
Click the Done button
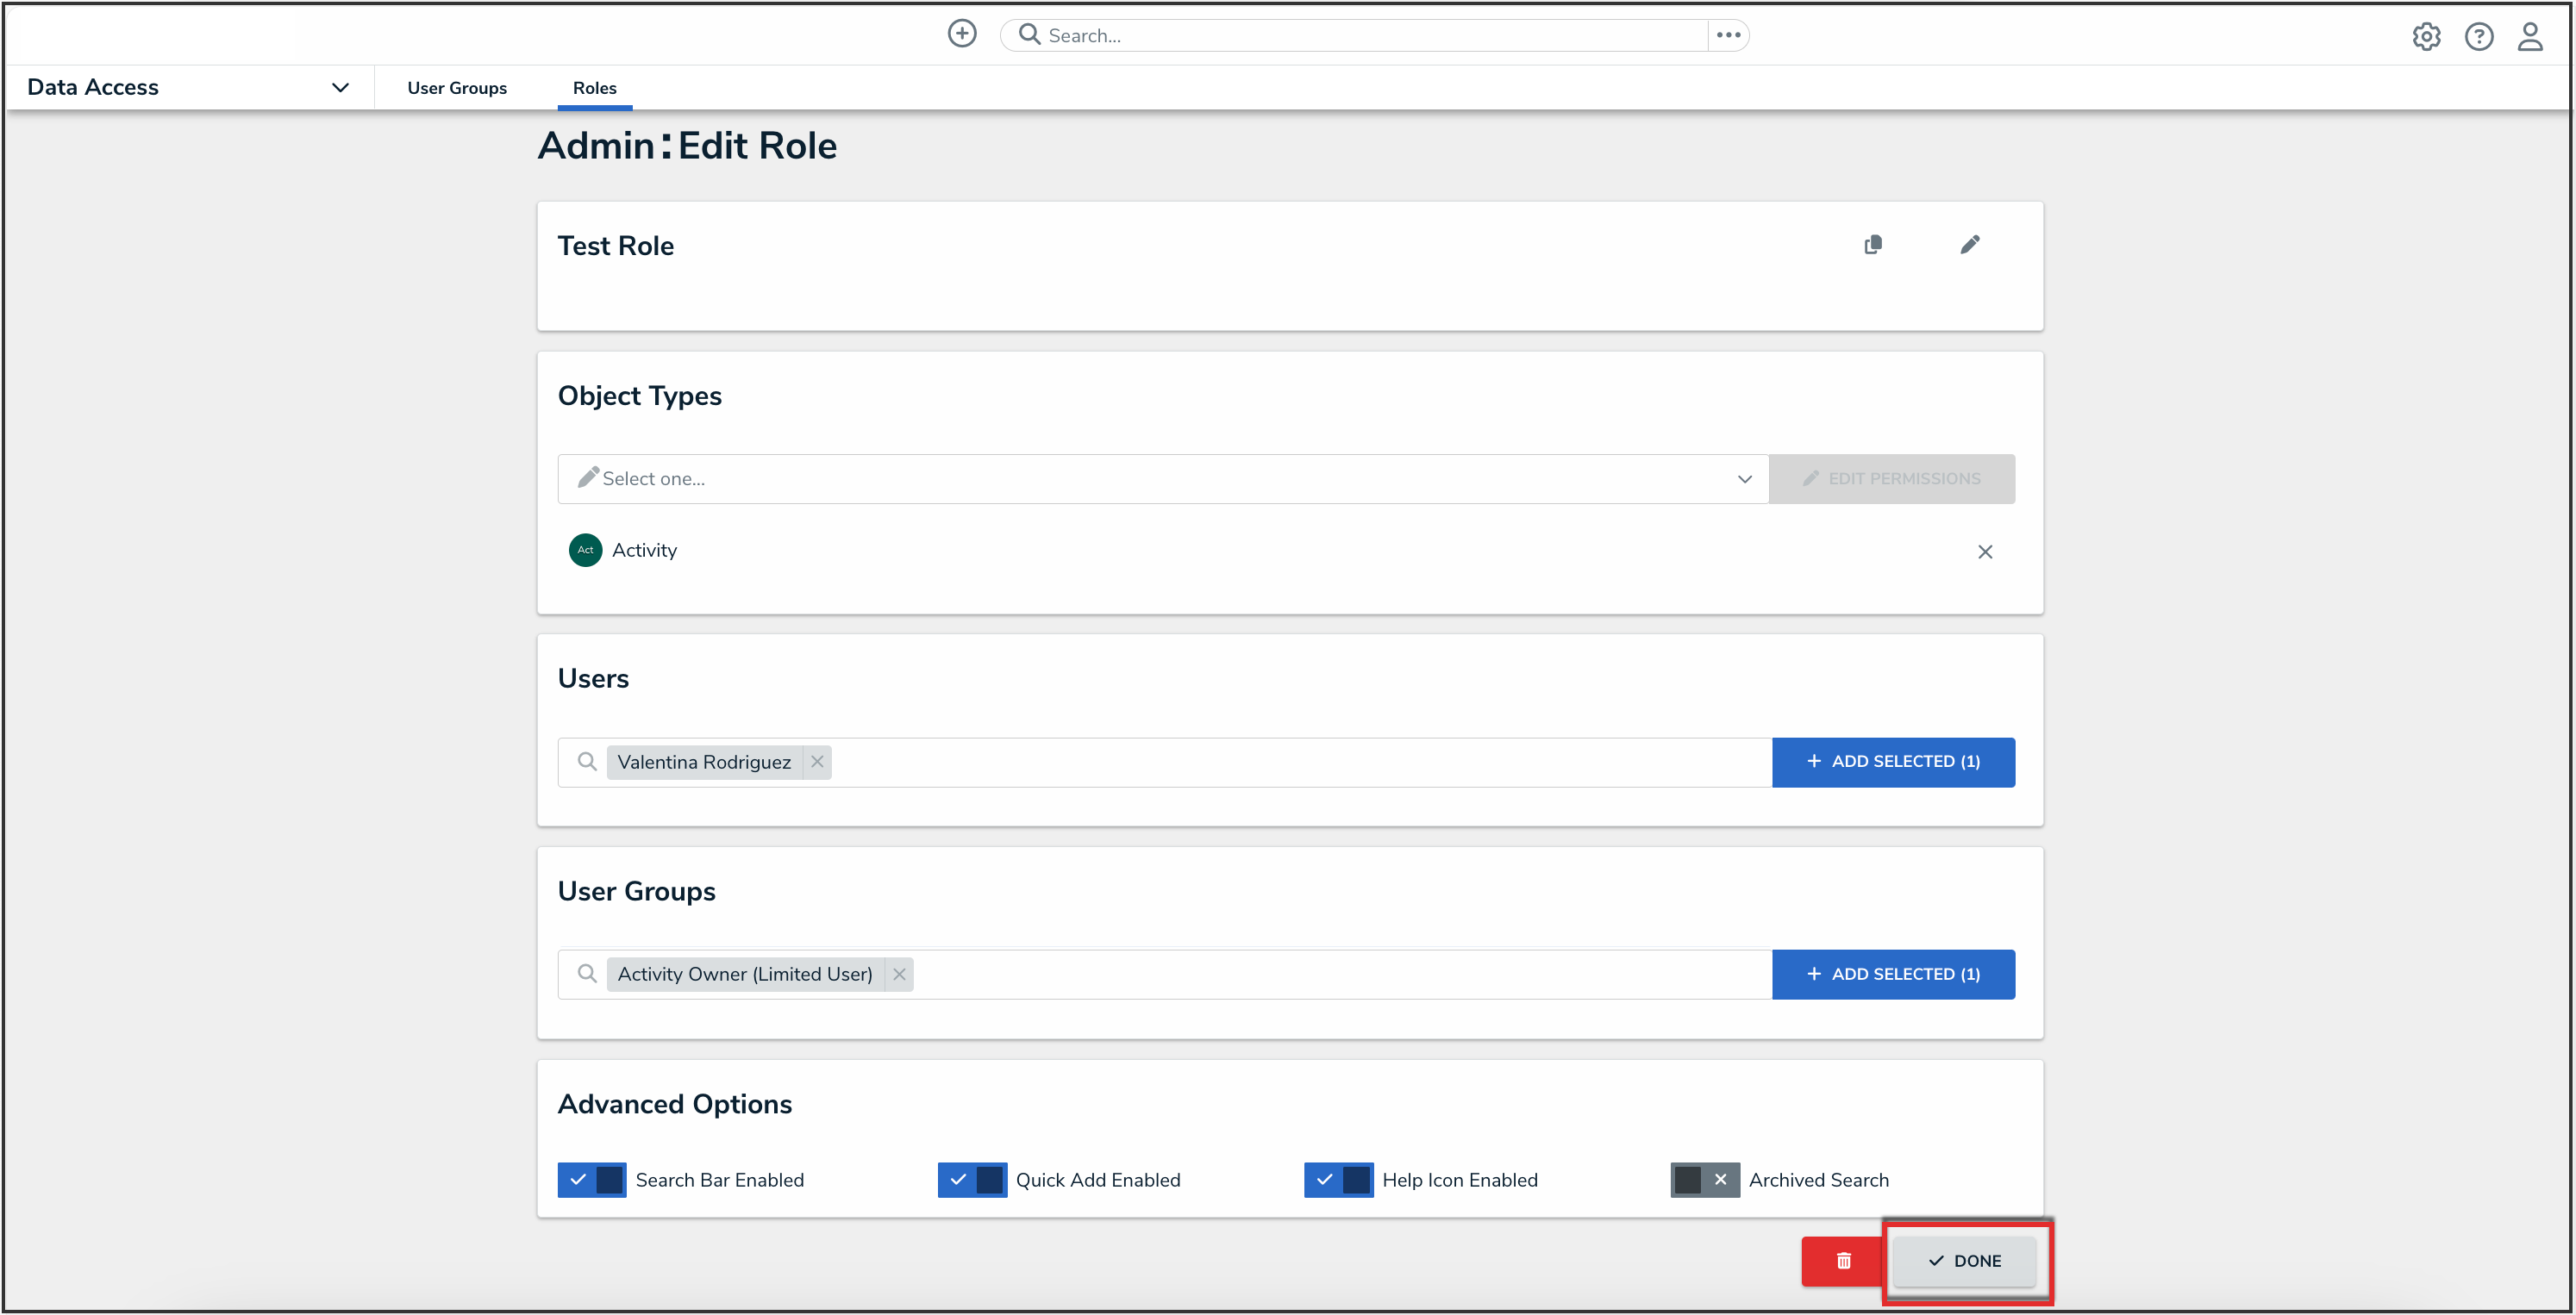coord(1964,1261)
